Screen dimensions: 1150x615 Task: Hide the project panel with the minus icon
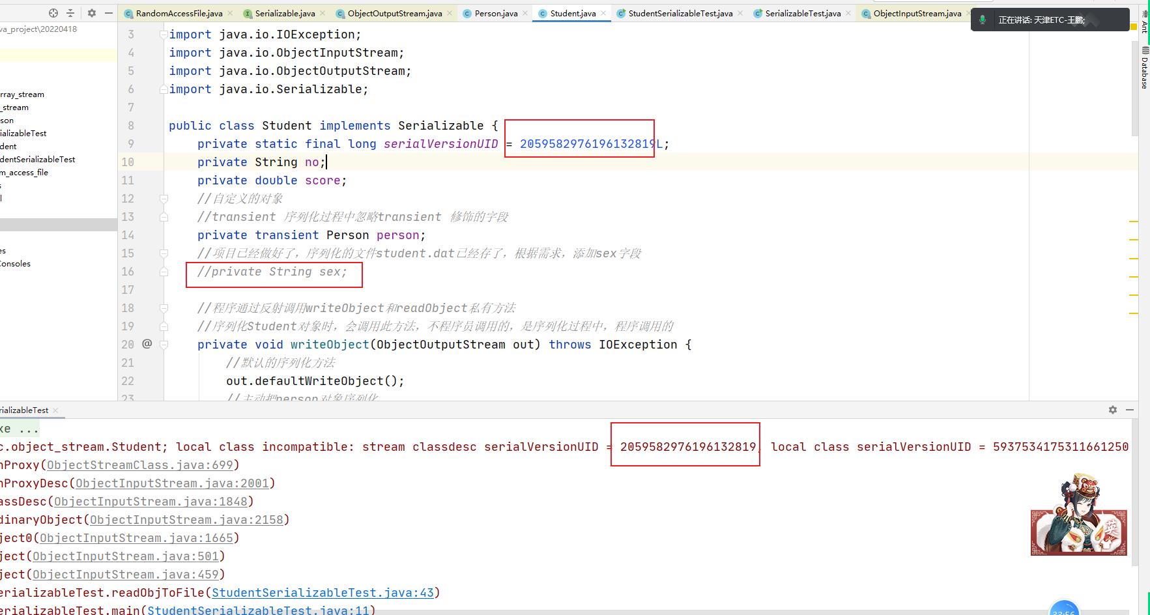click(x=108, y=13)
